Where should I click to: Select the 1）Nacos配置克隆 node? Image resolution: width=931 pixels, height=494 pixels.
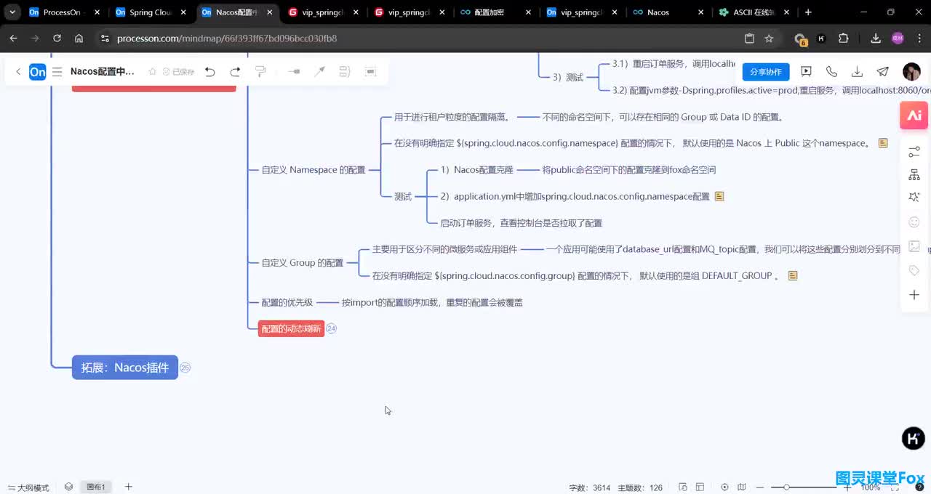[476, 170]
